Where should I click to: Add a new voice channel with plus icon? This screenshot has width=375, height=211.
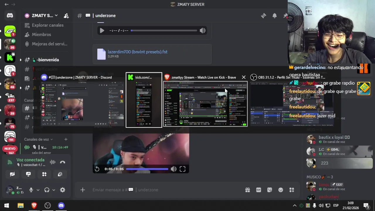[66, 139]
